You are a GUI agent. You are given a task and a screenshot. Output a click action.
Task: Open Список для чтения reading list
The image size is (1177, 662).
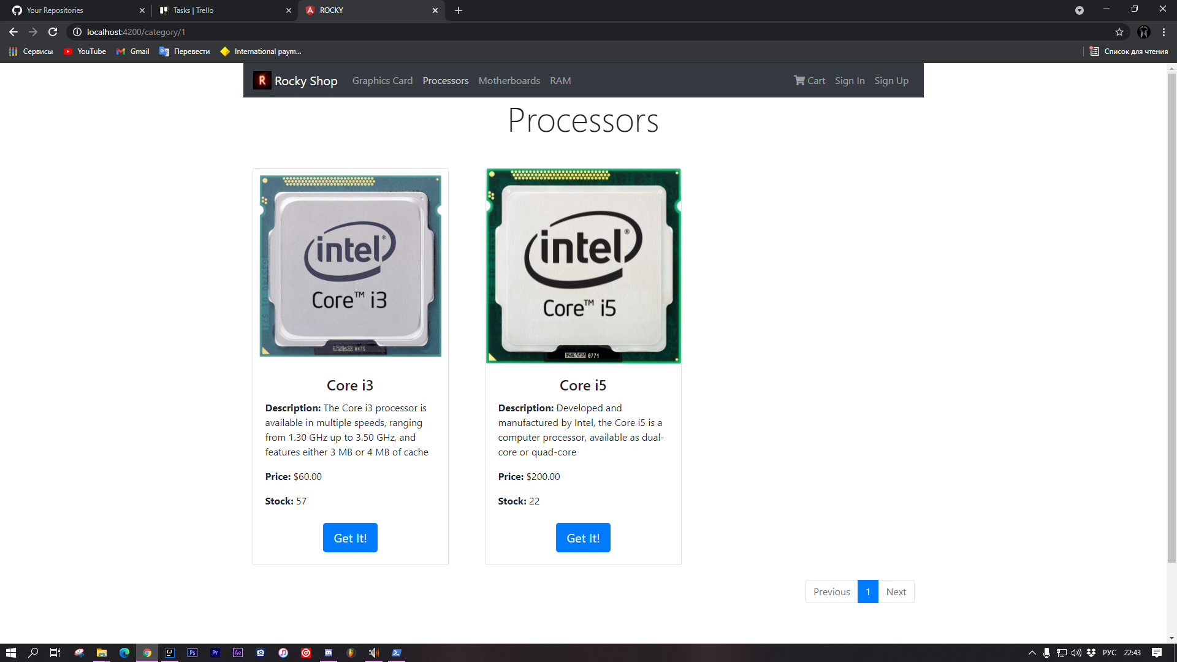(1129, 51)
